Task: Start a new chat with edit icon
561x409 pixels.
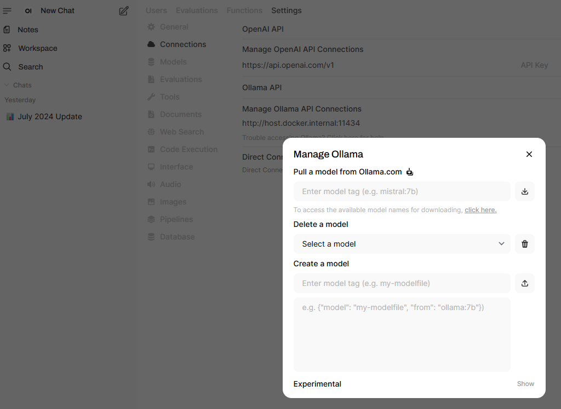Action: point(124,10)
